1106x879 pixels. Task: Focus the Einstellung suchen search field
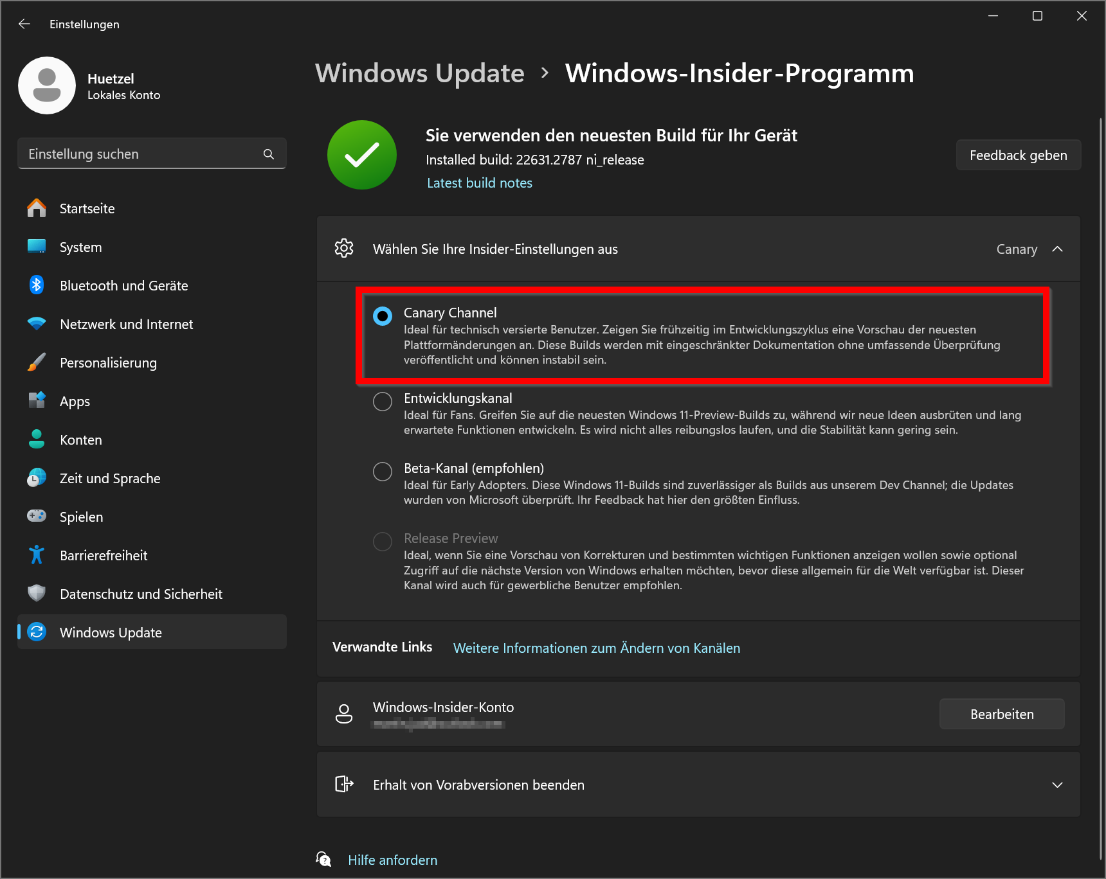click(x=152, y=154)
